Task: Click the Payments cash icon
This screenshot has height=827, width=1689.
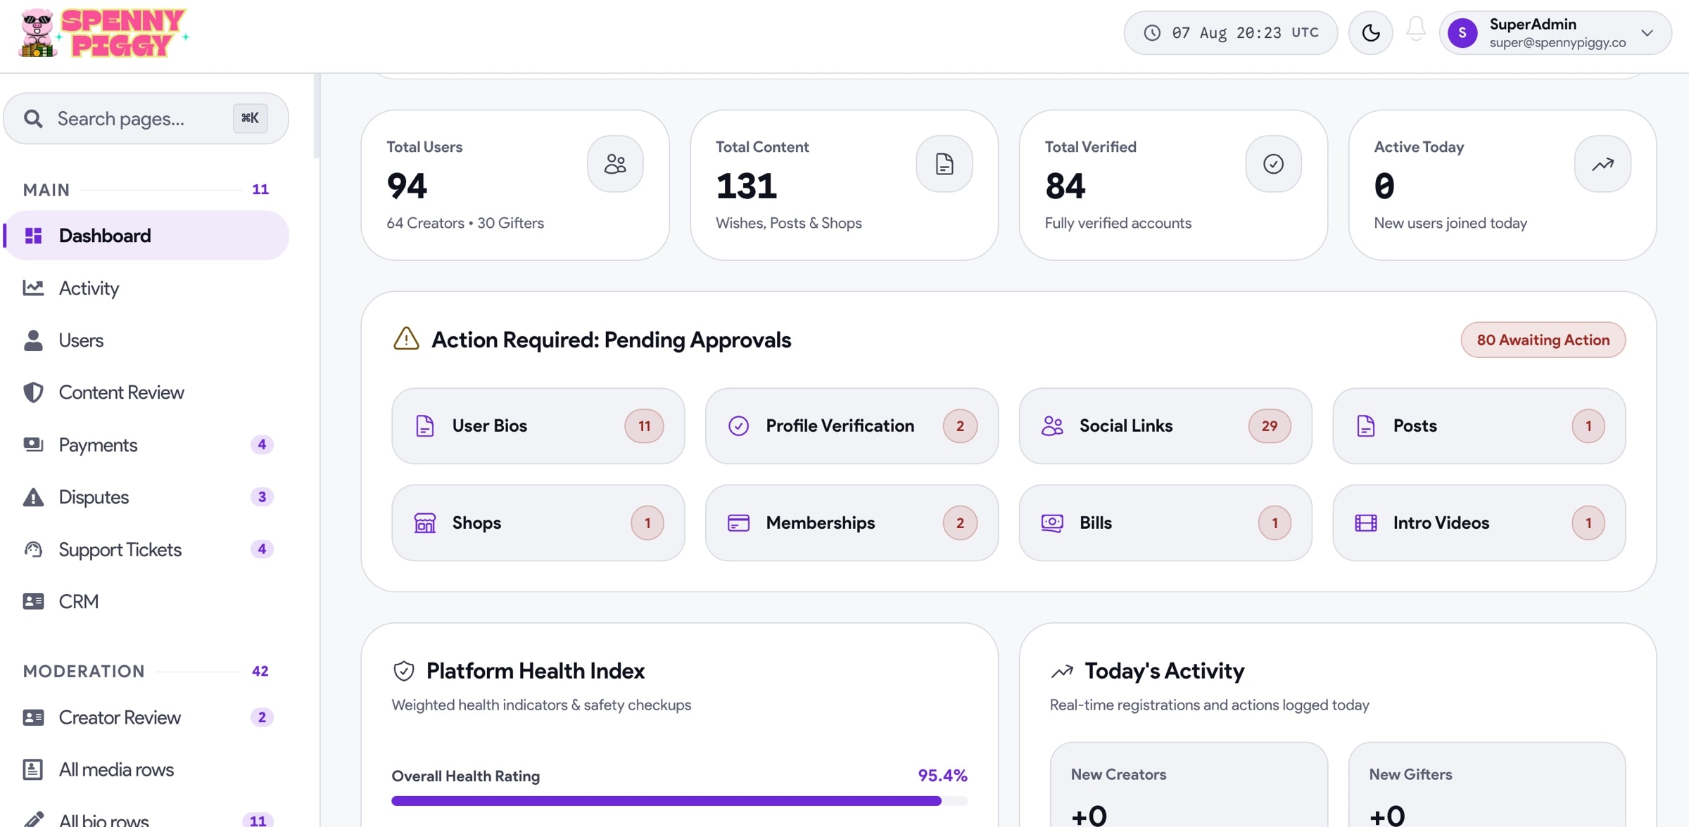Action: (33, 444)
